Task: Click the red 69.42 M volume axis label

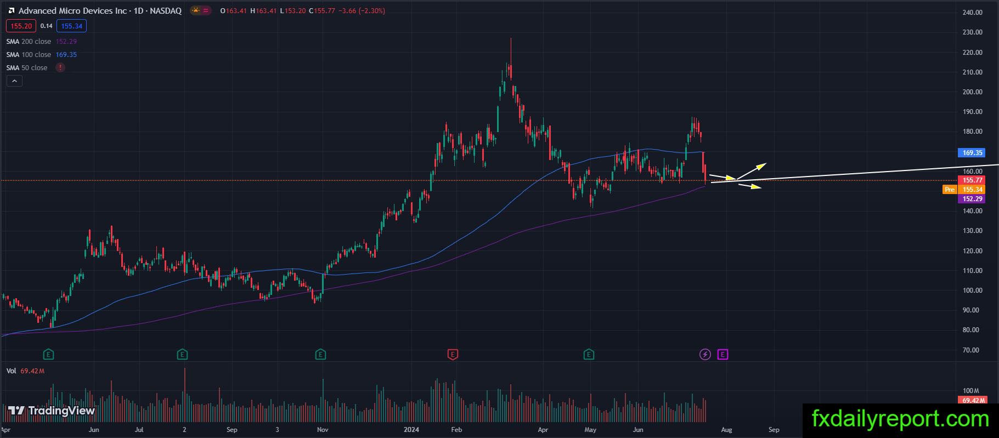Action: click(972, 400)
